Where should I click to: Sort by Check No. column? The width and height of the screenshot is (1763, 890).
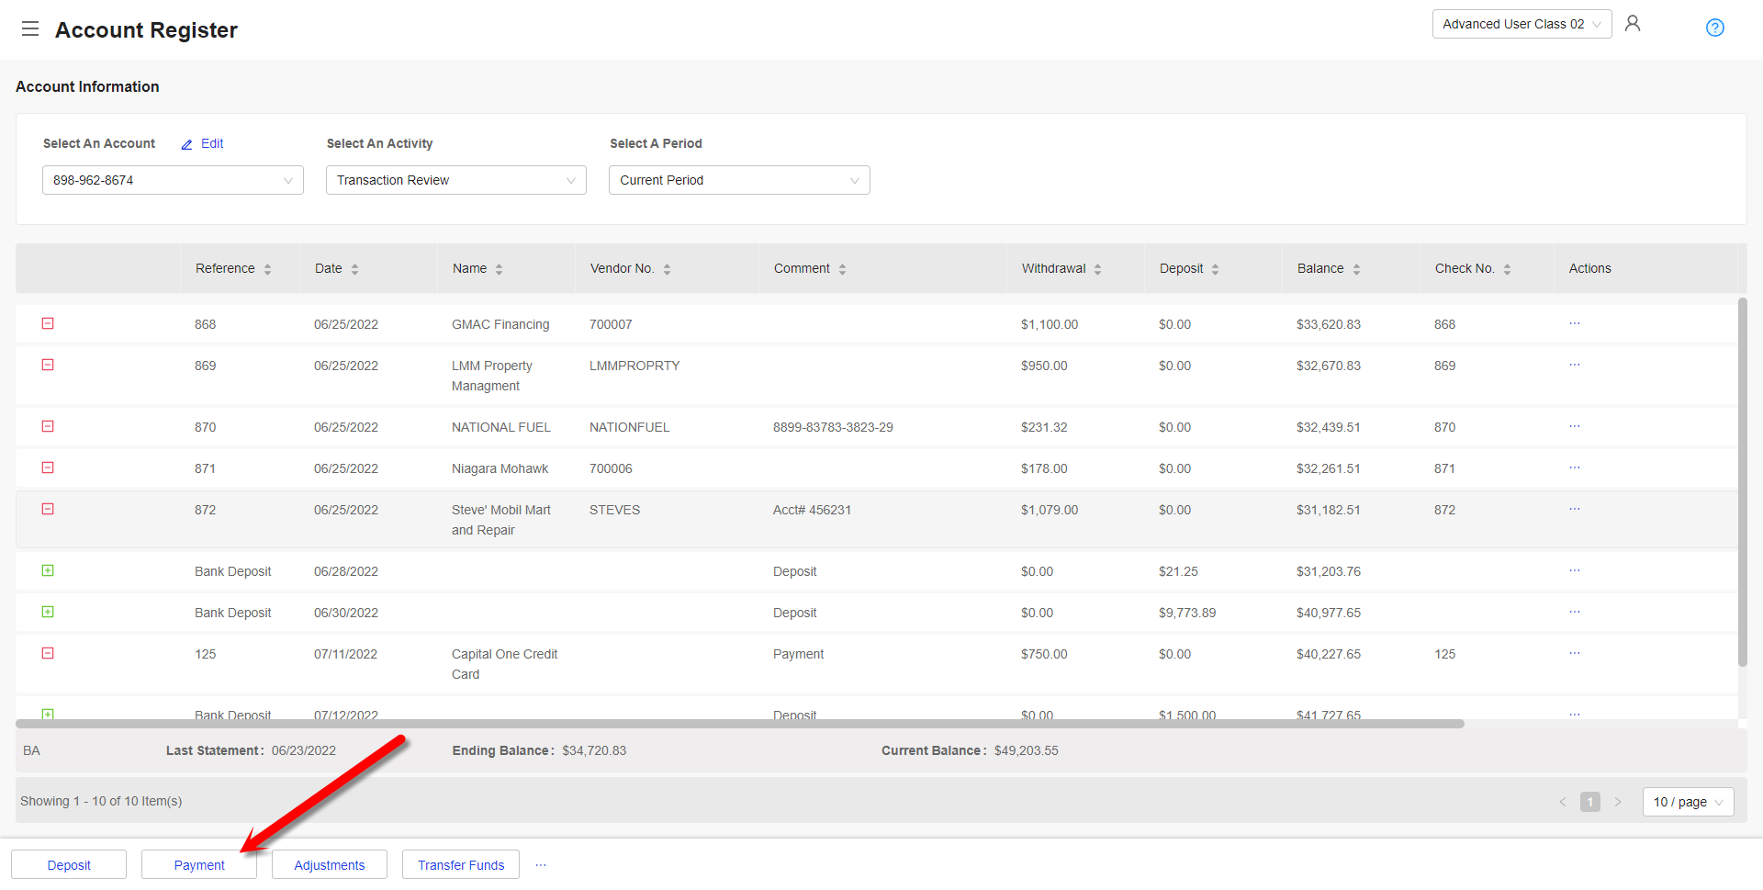[1507, 269]
